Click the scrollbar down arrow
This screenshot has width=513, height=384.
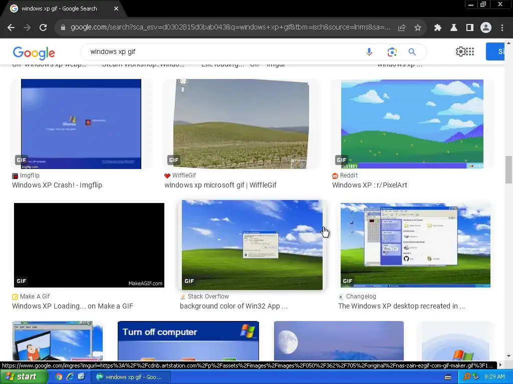(508, 356)
